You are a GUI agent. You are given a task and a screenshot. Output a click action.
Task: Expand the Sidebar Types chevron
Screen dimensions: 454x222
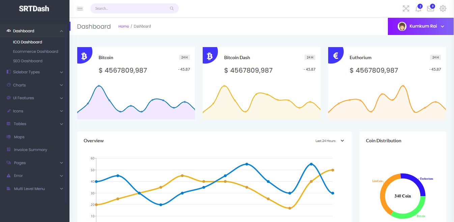pyautogui.click(x=61, y=72)
